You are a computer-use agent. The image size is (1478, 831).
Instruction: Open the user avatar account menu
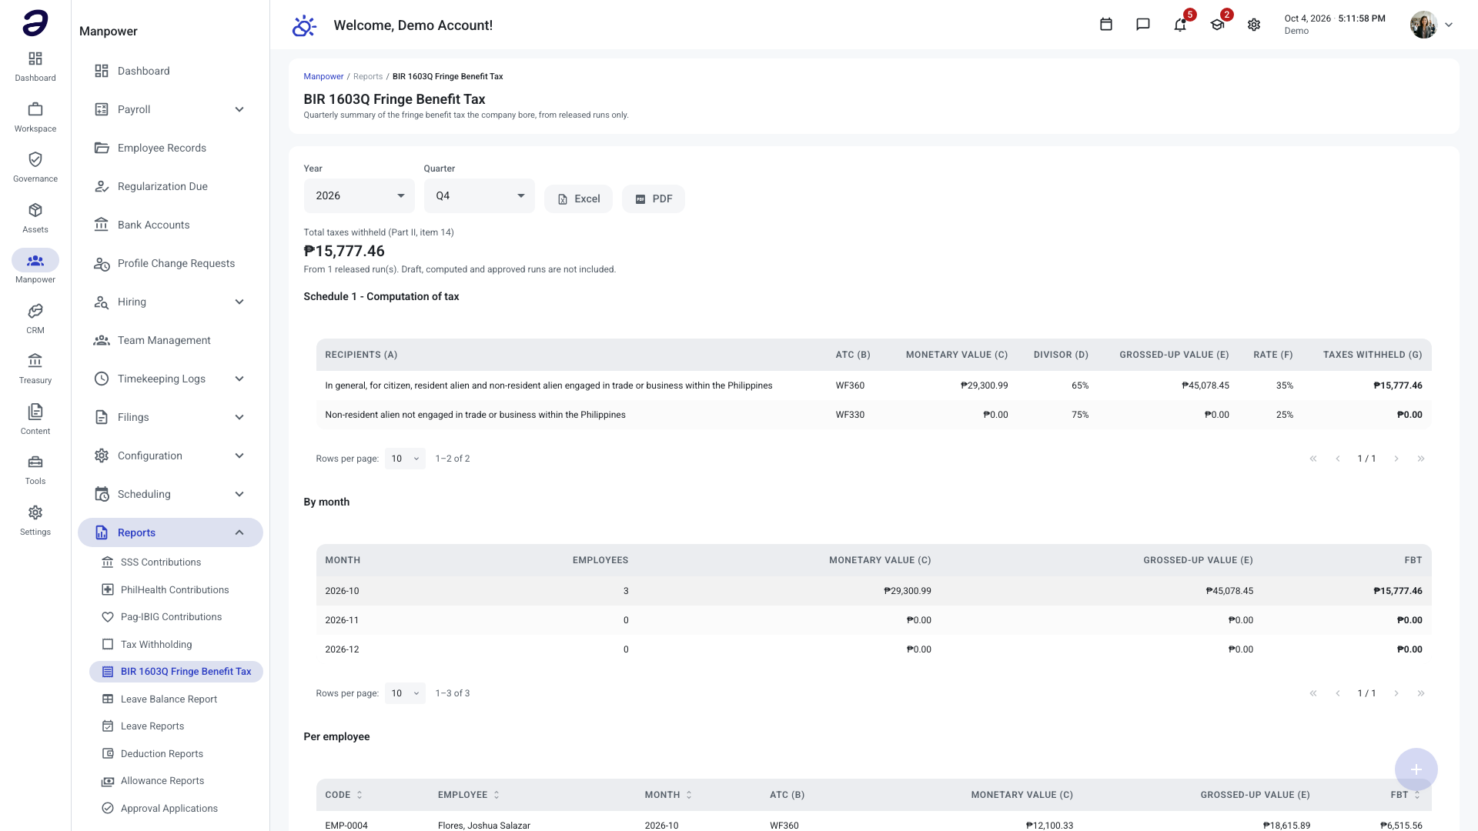click(x=1431, y=25)
